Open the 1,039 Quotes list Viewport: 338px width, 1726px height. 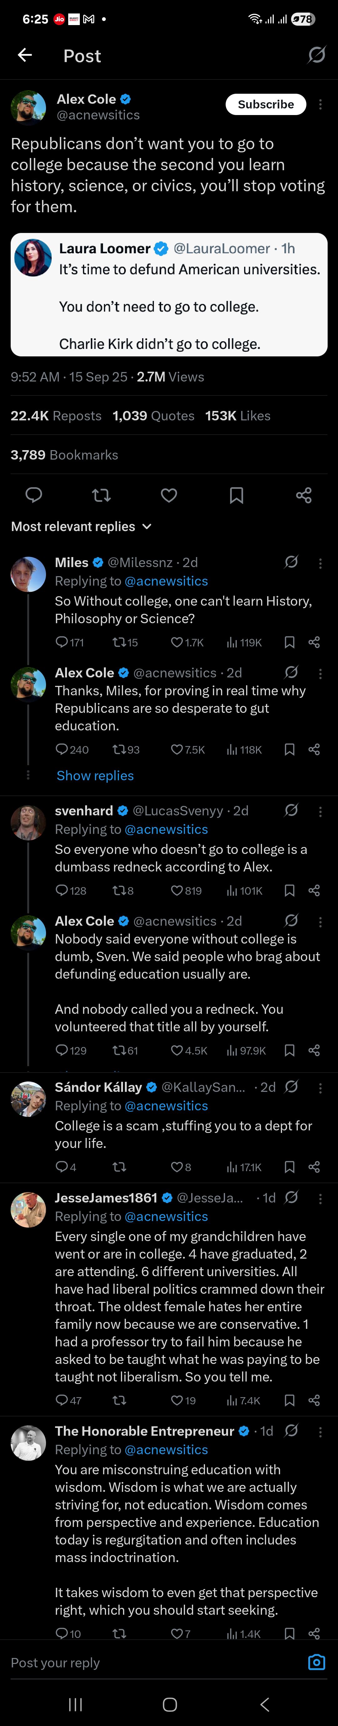153,415
